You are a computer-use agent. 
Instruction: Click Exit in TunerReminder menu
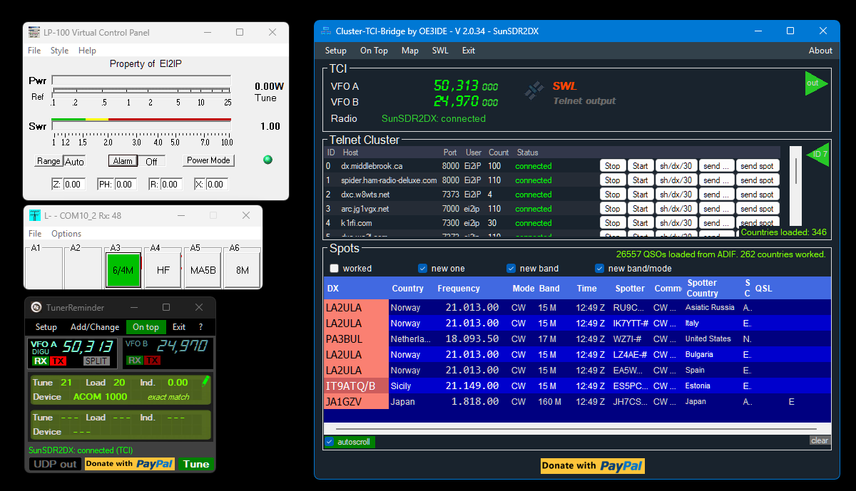[179, 327]
